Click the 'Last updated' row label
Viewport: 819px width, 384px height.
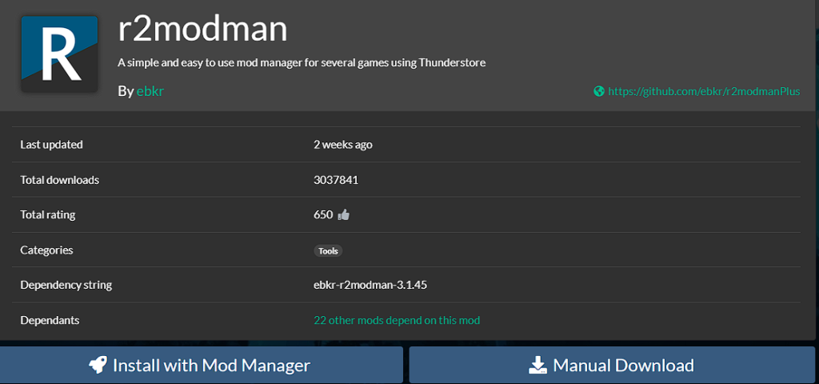[x=51, y=145]
